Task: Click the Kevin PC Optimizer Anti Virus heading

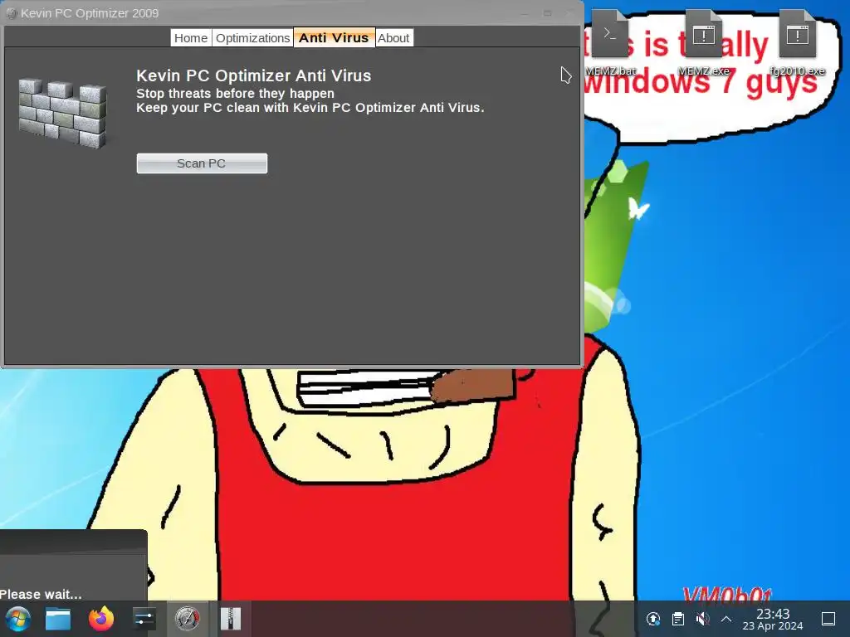Action: pyautogui.click(x=254, y=75)
